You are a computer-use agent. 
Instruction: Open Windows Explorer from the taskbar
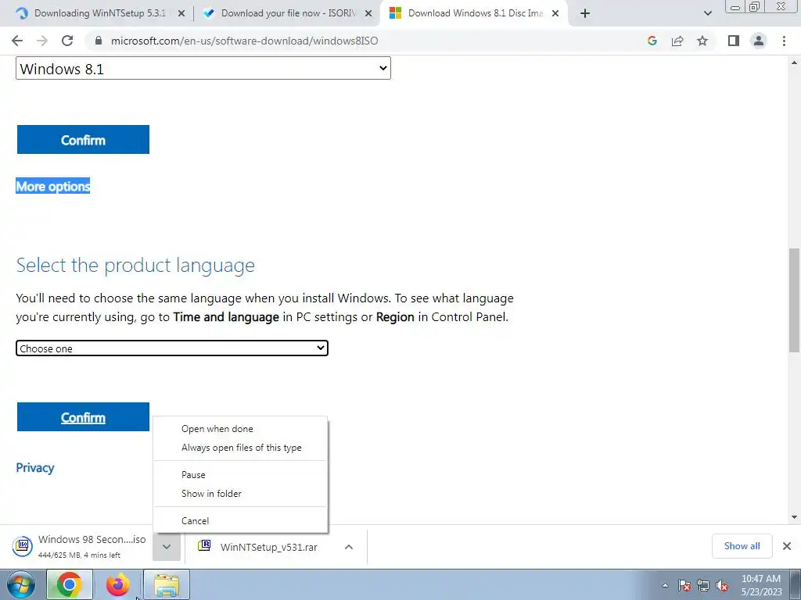pos(167,584)
